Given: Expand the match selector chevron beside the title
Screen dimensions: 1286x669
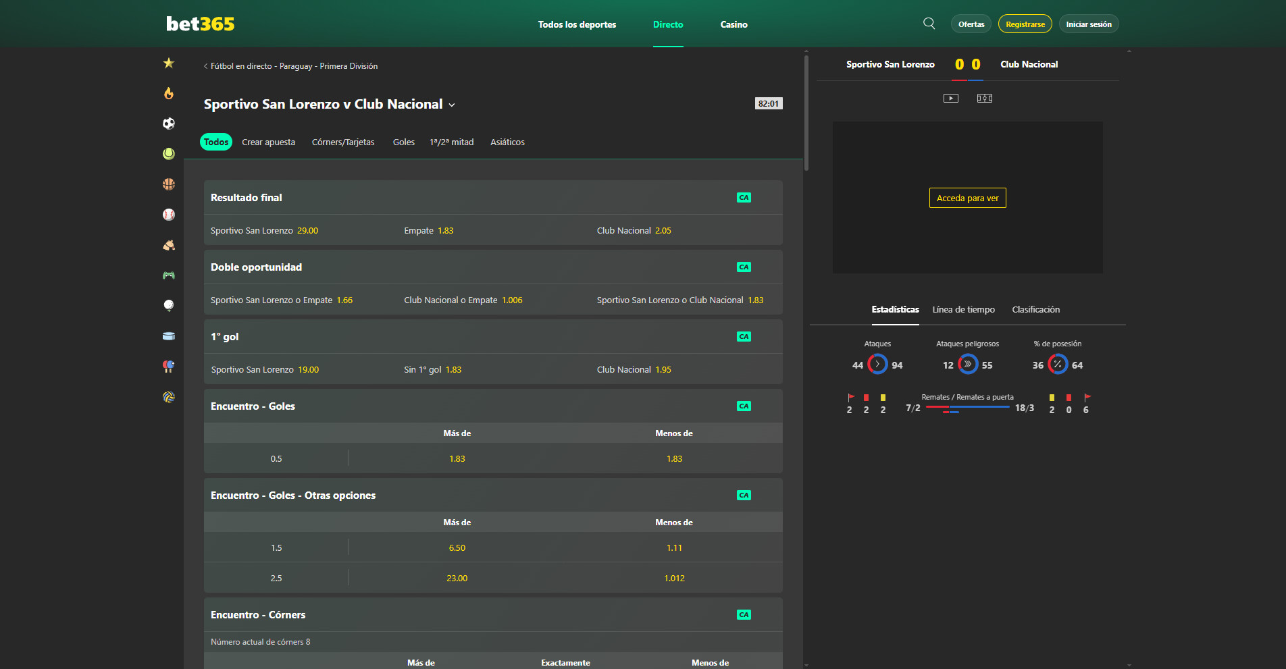Looking at the screenshot, I should (x=452, y=105).
